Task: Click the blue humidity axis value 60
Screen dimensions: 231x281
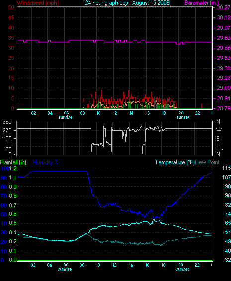Action: tap(4, 205)
